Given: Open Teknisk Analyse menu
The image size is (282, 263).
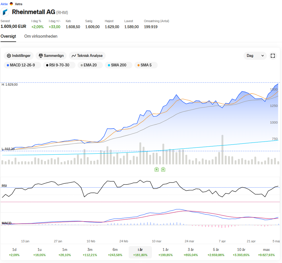Looking at the screenshot, I should coord(87,56).
